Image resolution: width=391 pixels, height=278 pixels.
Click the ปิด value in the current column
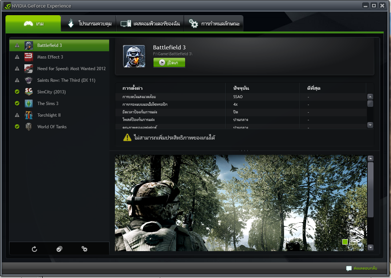[236, 112]
